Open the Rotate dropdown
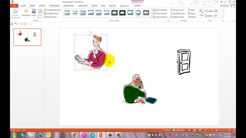 [x=192, y=17]
